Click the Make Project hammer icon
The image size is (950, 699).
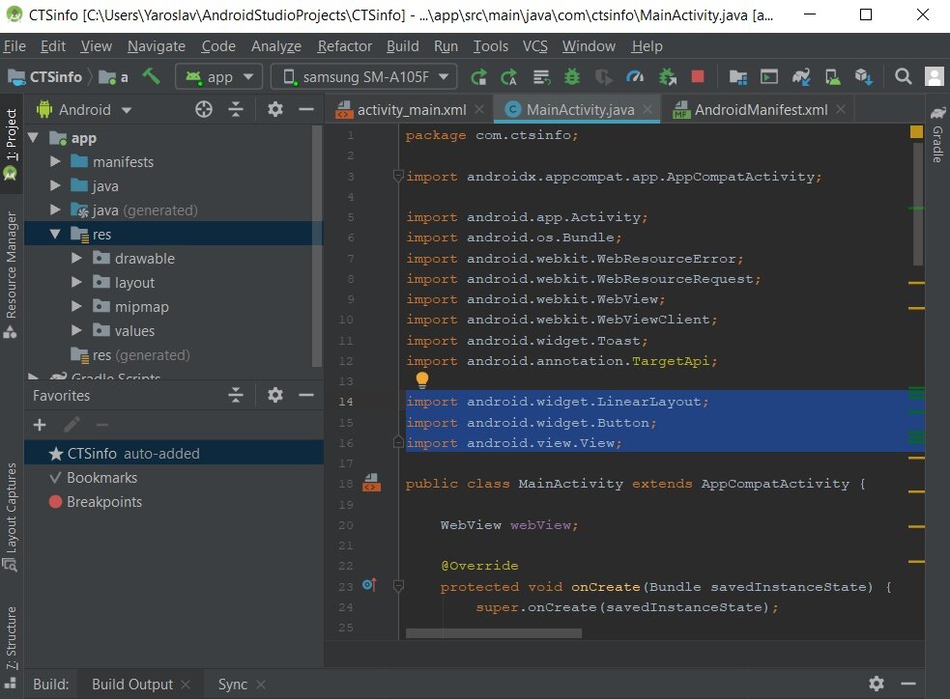tap(151, 76)
